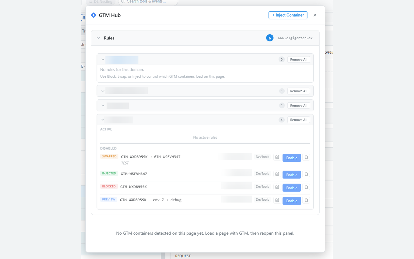Expand the second domain group with 1 rule
414x259 pixels.
coord(103,106)
